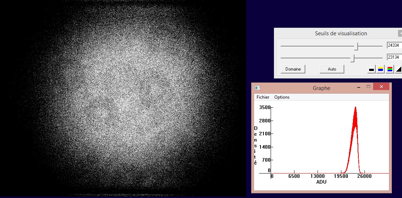Click the high threshold field showing 24334
Image resolution: width=402 pixels, height=198 pixels.
pyautogui.click(x=394, y=45)
